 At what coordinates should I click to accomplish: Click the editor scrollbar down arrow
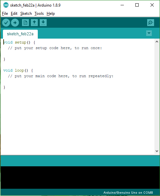157,151
